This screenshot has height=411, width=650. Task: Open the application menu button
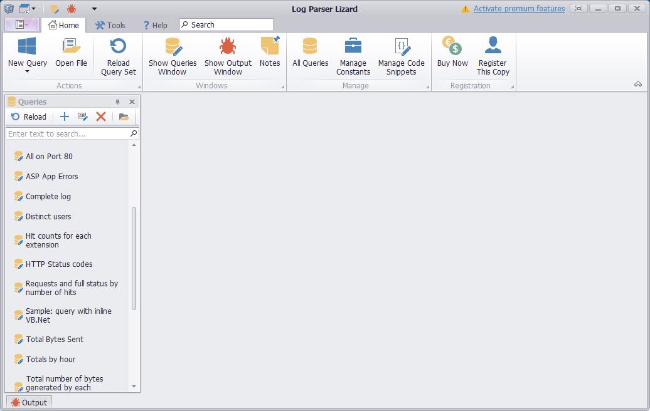[x=21, y=25]
